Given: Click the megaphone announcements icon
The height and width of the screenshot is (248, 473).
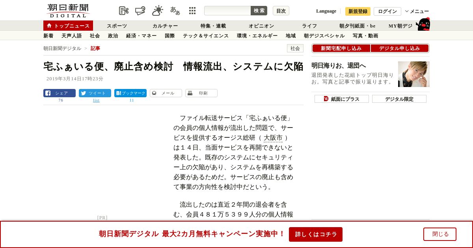Looking at the screenshot, I should (x=140, y=11).
